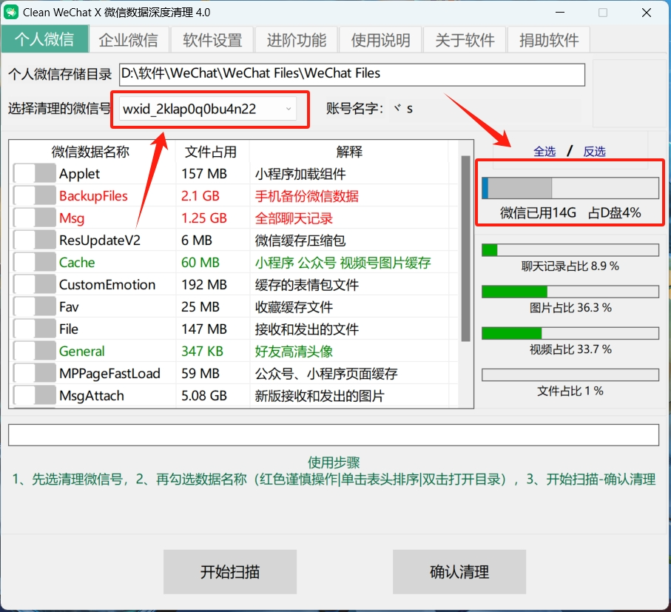Viewport: 671px width, 612px height.
Task: Click the 小程序加载组件 description cell
Action: [300, 174]
